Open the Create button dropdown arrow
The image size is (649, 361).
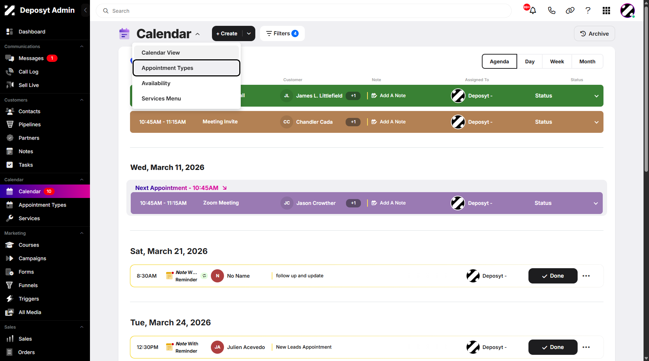(x=249, y=33)
